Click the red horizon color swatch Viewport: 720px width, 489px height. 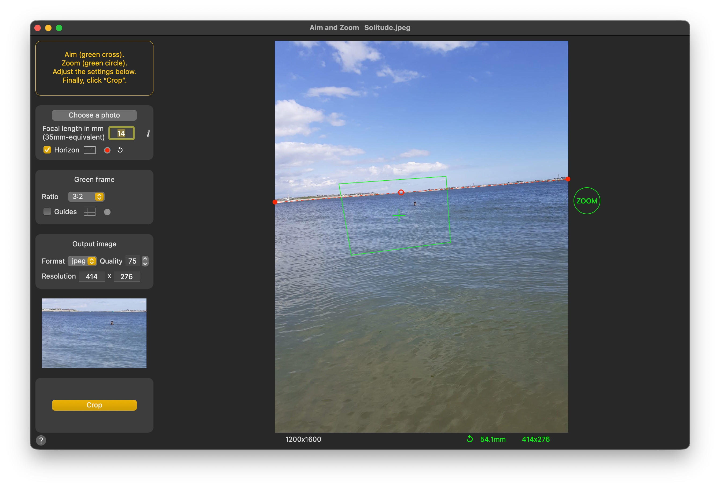coord(107,150)
